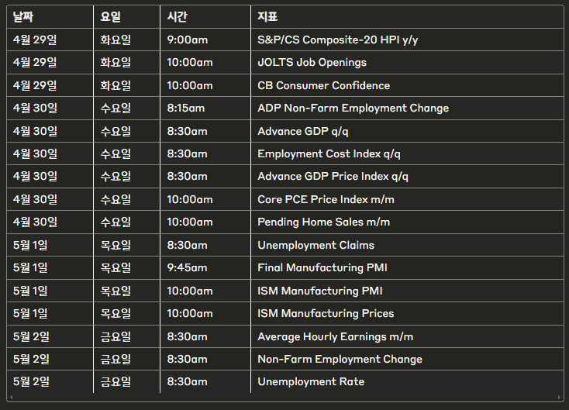This screenshot has height=410, width=569.
Task: Click ADP Non-Farm Employment Change text
Action: (353, 108)
